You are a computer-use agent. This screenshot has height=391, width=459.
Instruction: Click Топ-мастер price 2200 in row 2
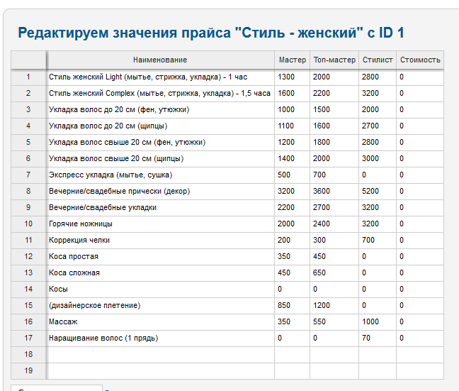coord(334,94)
